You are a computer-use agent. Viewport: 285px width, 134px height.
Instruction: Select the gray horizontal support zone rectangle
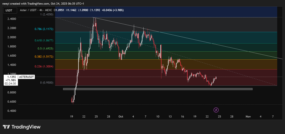click(x=158, y=89)
